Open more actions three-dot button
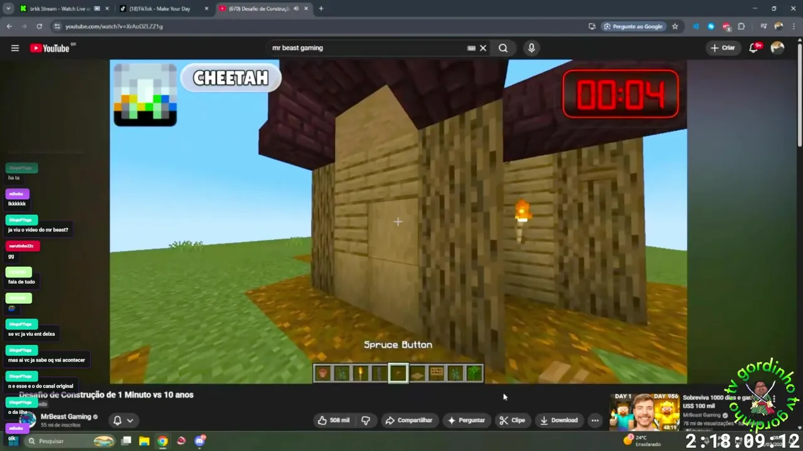The height and width of the screenshot is (451, 803). click(x=595, y=420)
